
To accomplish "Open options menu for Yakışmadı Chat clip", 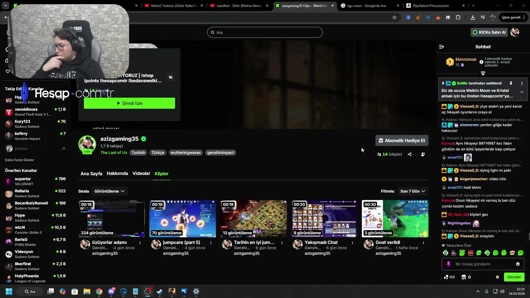I will click(353, 243).
